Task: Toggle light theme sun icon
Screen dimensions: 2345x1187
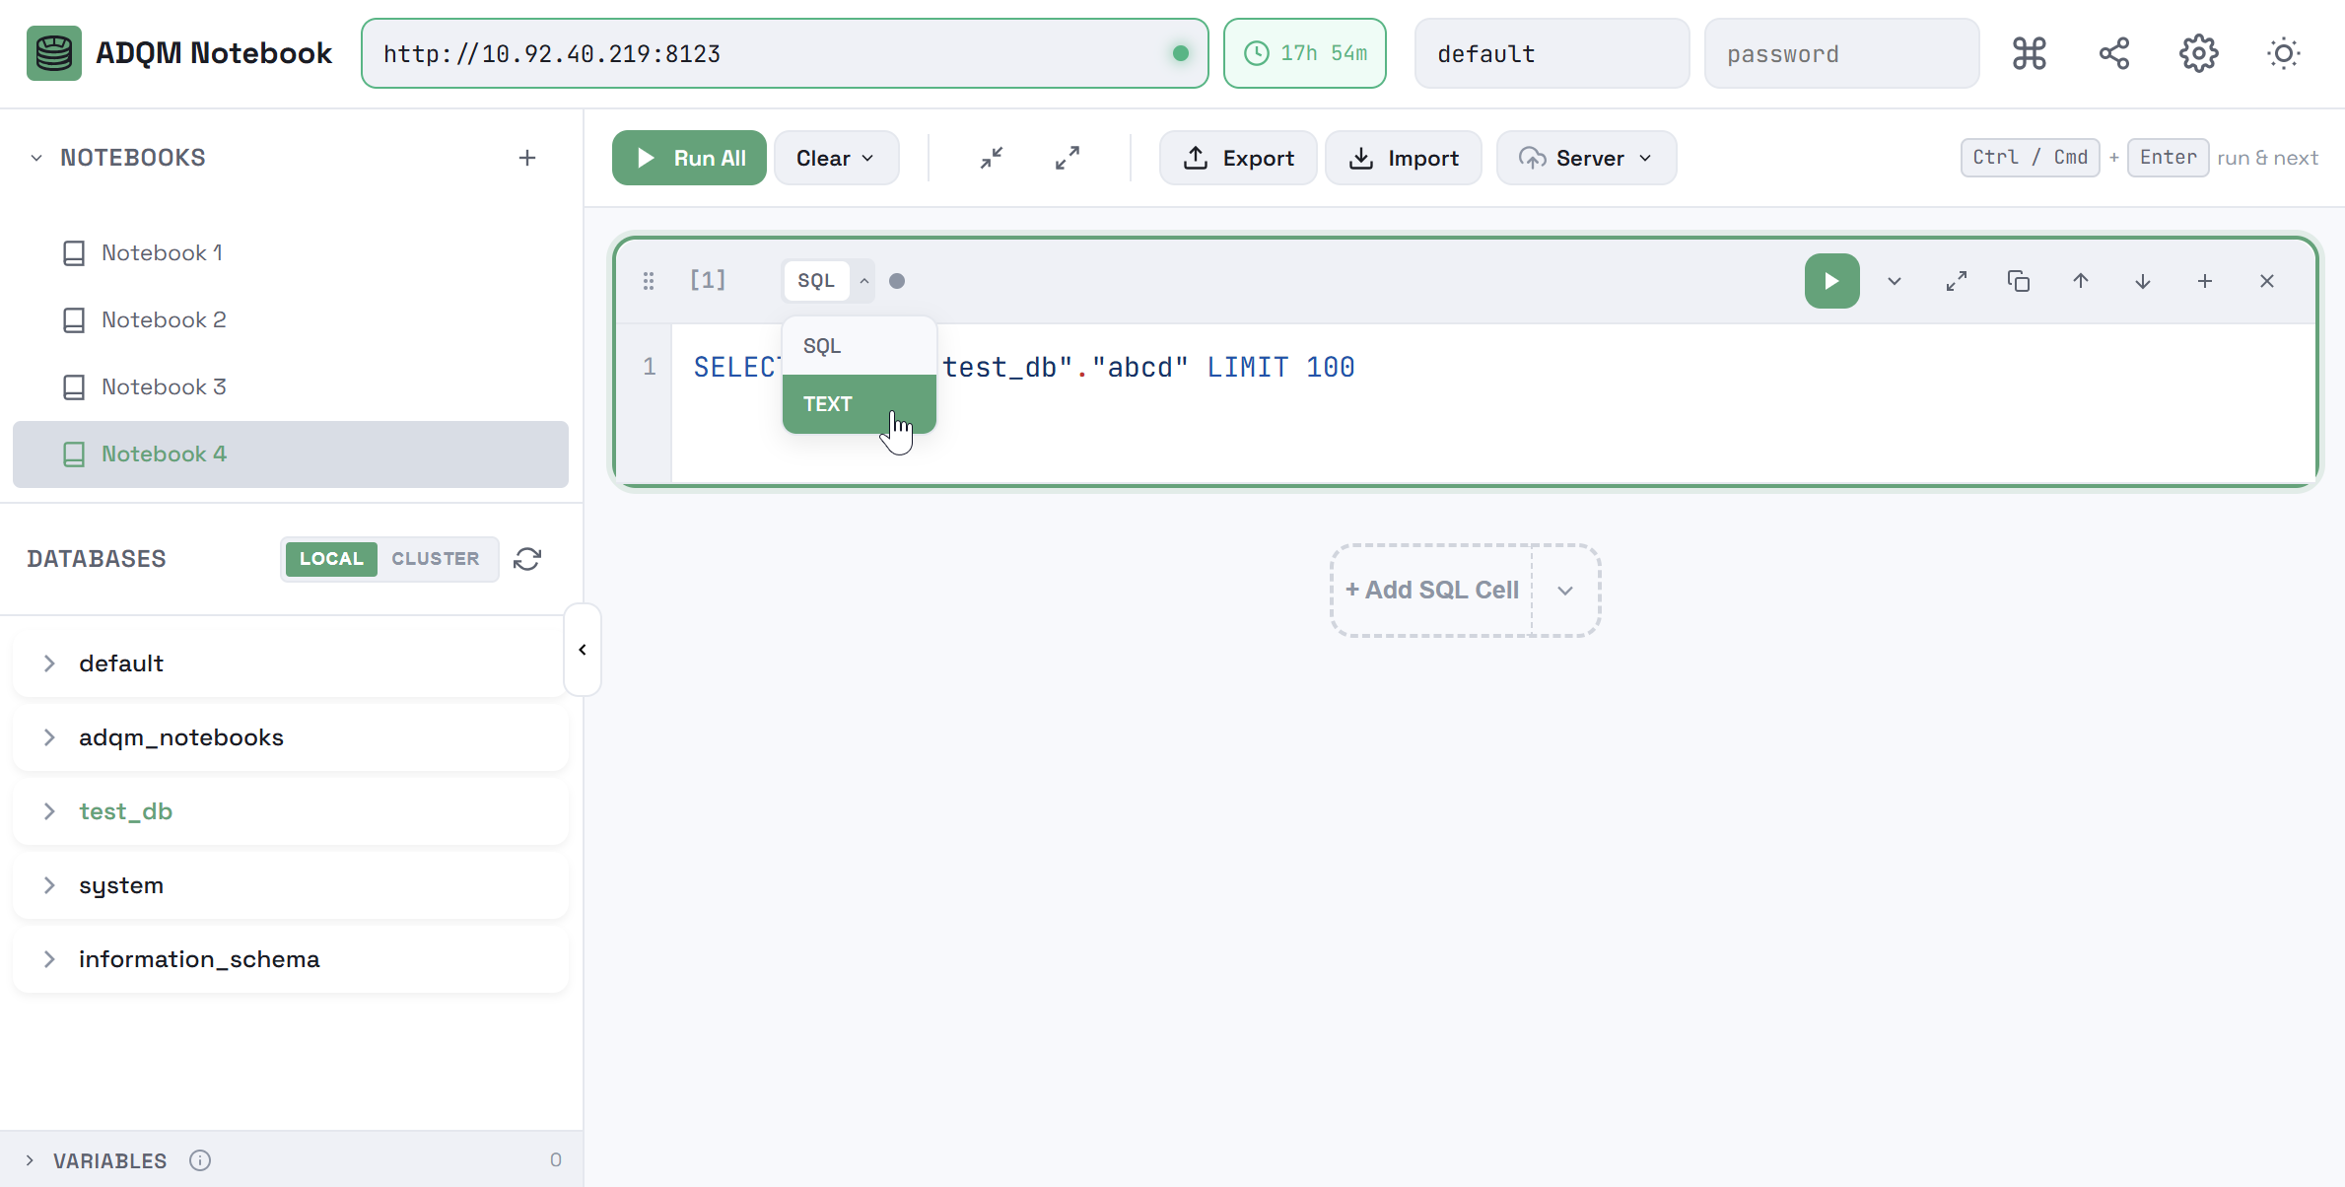Action: tap(2283, 53)
